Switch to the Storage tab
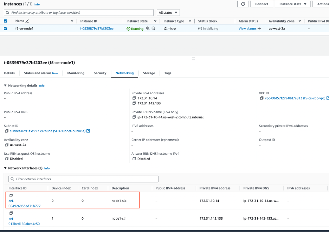This screenshot has width=329, height=232. [x=149, y=73]
